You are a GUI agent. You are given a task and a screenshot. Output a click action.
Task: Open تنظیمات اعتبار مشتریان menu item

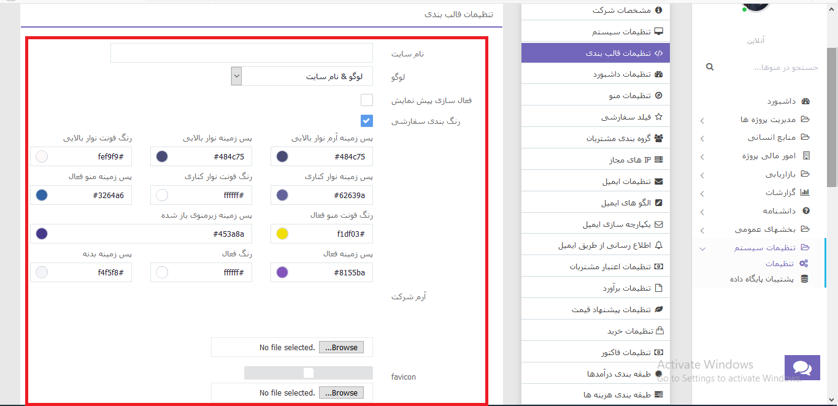[596, 267]
